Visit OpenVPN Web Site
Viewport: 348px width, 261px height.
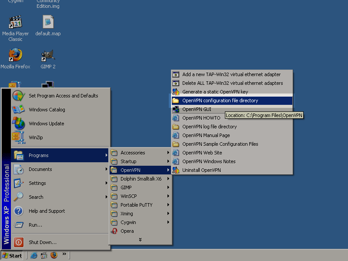(232, 153)
